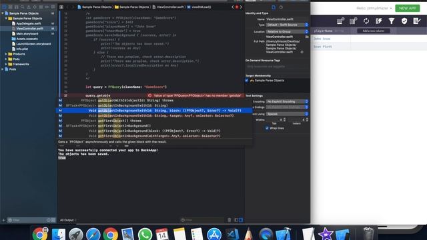Click the Indent width stepper

(307, 119)
